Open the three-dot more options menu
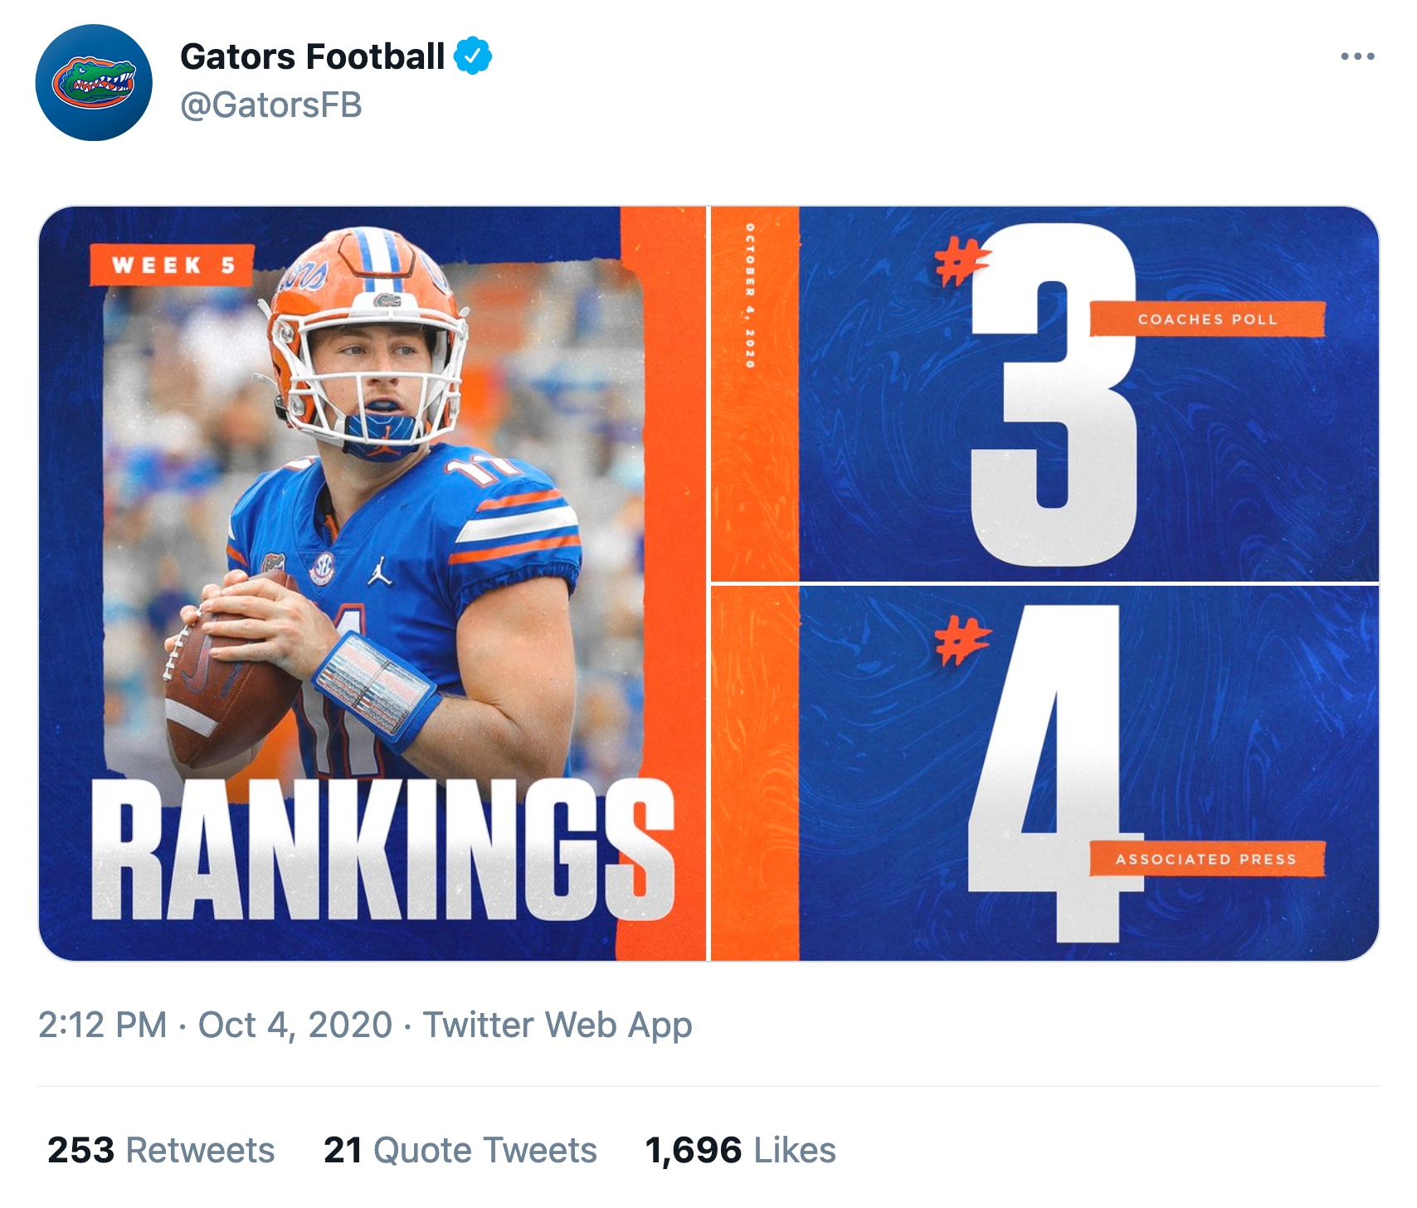 click(1357, 56)
